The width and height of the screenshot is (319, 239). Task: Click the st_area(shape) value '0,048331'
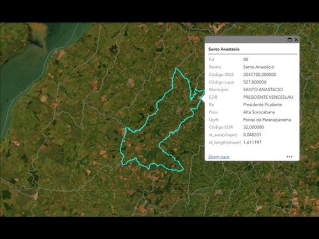coord(252,134)
